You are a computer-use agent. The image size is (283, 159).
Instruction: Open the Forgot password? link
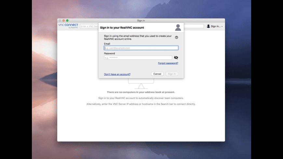pos(168,63)
